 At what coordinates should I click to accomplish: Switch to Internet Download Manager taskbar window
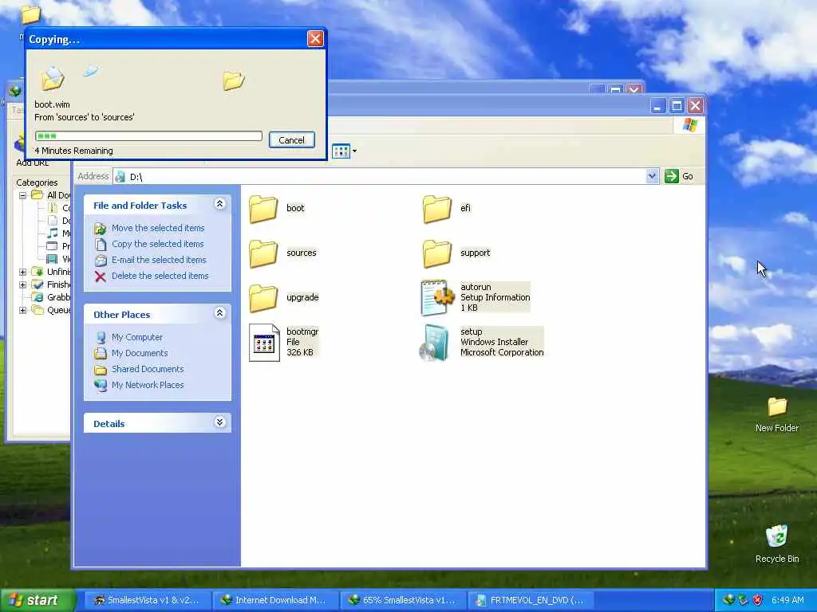[274, 600]
